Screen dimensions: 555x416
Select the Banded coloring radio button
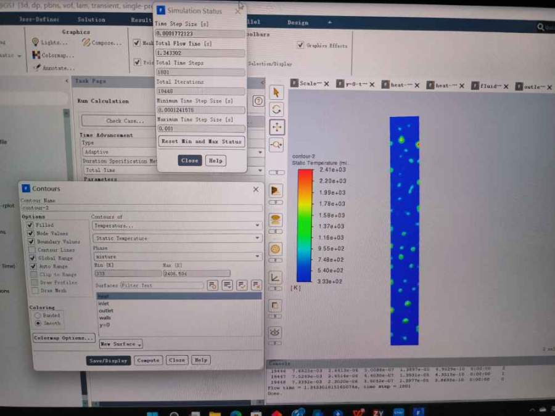coord(38,315)
